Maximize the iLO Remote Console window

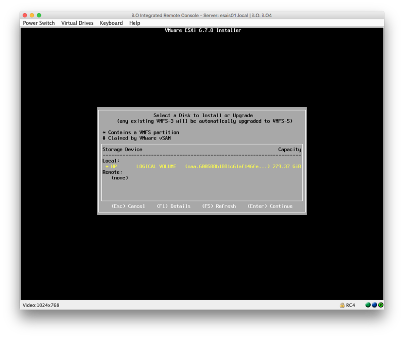point(39,15)
